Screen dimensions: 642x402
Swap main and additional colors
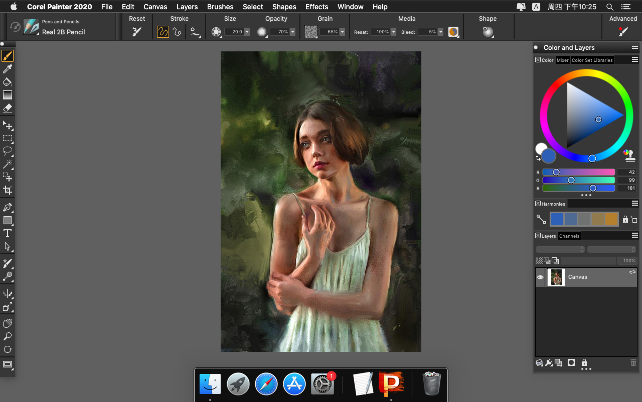pos(538,158)
